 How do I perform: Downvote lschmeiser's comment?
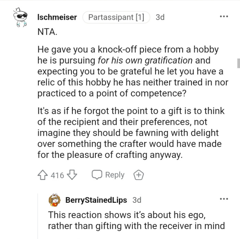pos(72,175)
